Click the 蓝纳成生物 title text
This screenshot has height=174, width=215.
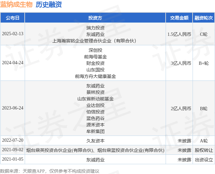[16, 5]
